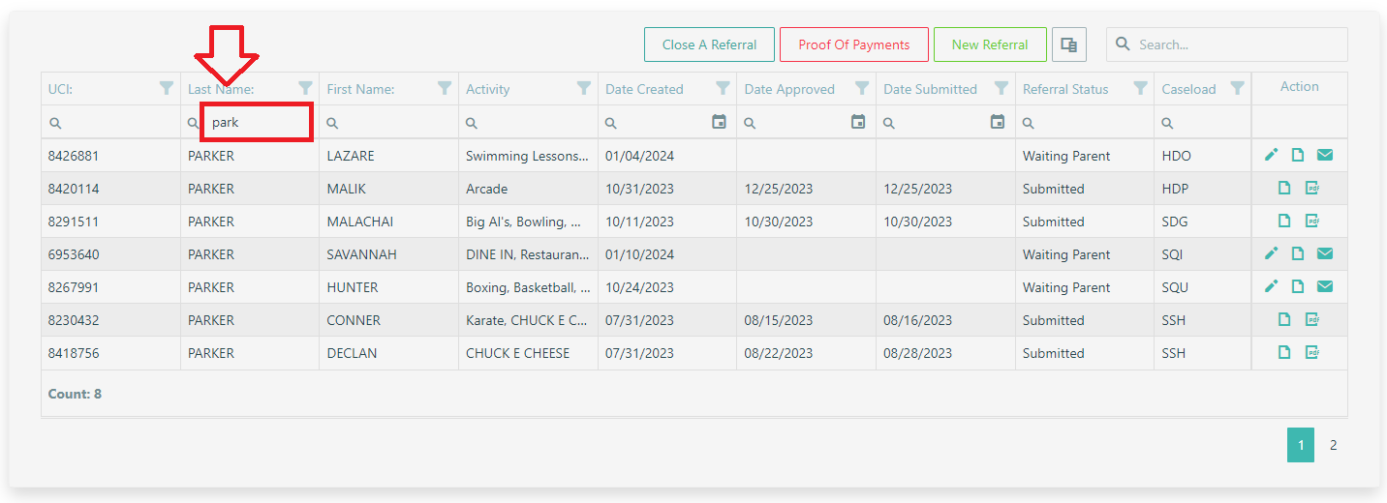
Task: Click the New Referral button
Action: (x=990, y=44)
